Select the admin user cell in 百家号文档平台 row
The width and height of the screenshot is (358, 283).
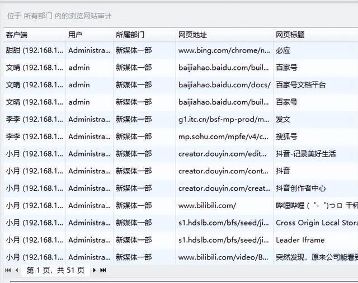(x=89, y=84)
